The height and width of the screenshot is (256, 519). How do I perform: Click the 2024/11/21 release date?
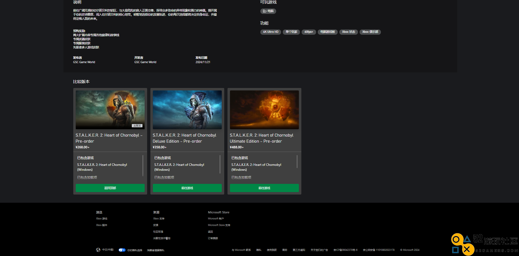point(203,62)
